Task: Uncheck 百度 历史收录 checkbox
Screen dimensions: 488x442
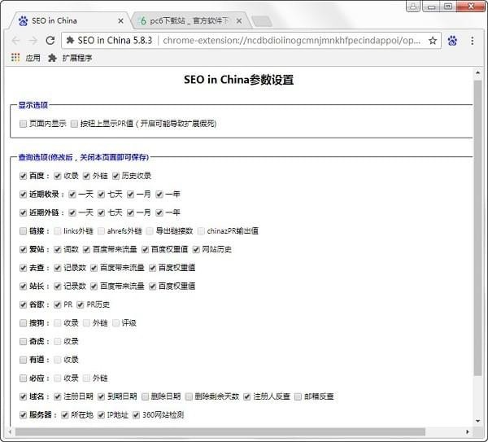Action: (115, 176)
